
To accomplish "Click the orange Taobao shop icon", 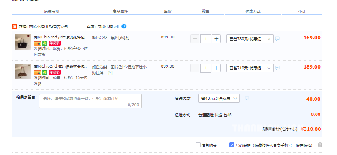I will [x=14, y=27].
